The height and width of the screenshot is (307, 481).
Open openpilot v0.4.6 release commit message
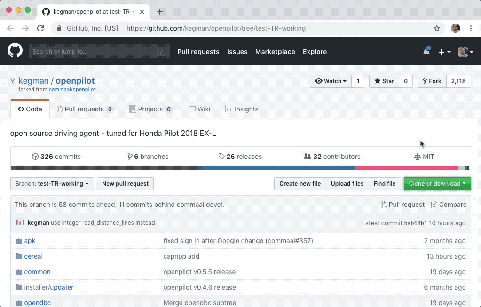click(199, 287)
